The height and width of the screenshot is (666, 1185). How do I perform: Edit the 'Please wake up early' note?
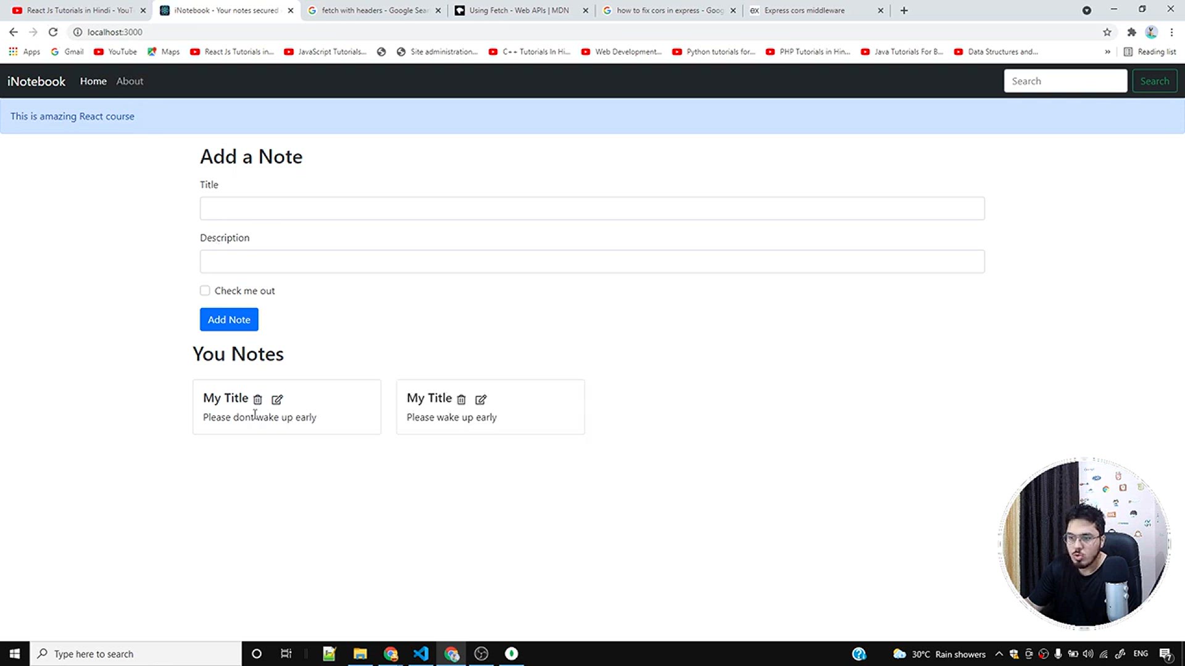pos(481,400)
